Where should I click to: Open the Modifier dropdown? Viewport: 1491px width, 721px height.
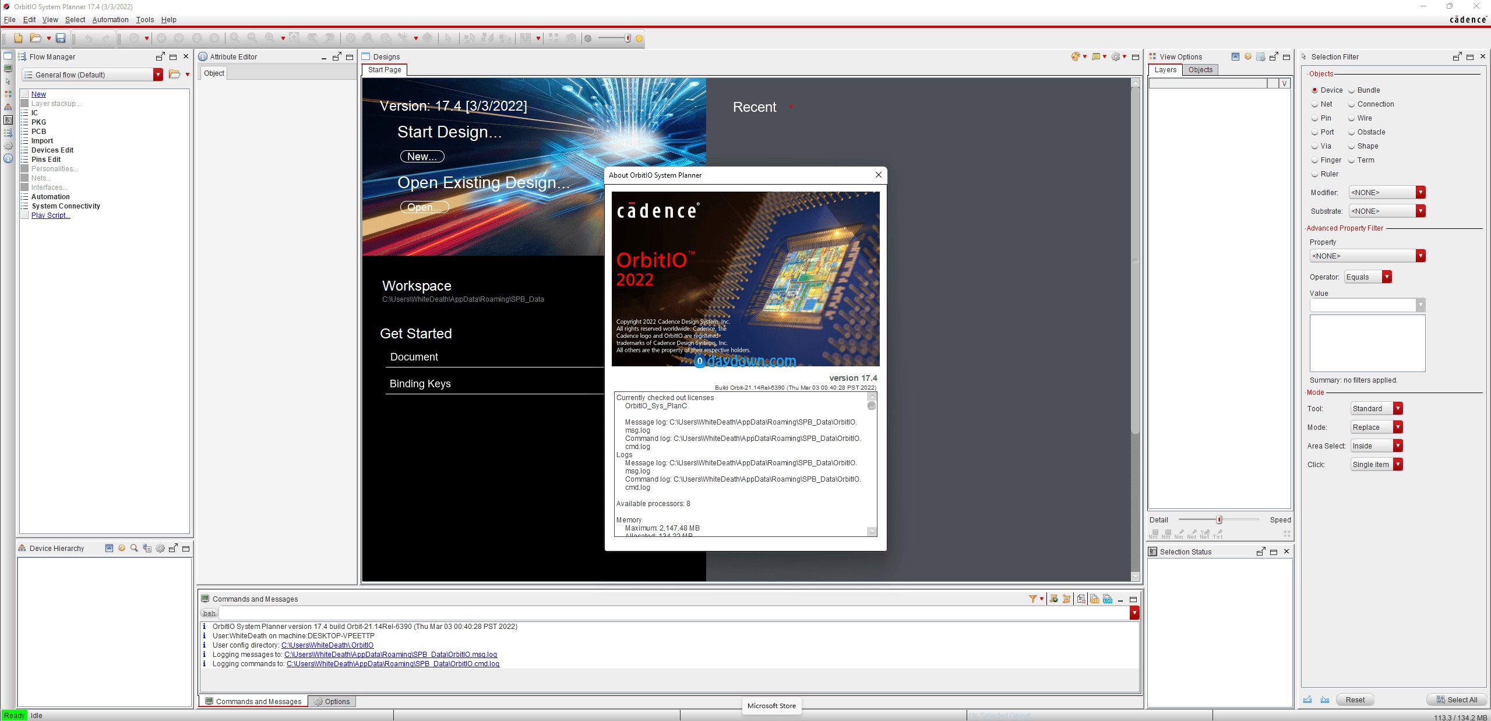pyautogui.click(x=1387, y=192)
